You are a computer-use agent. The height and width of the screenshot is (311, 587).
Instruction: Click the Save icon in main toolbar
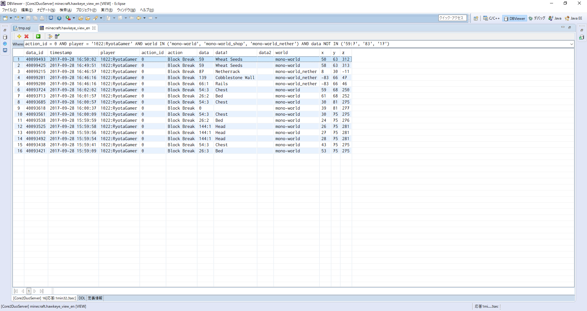click(28, 18)
